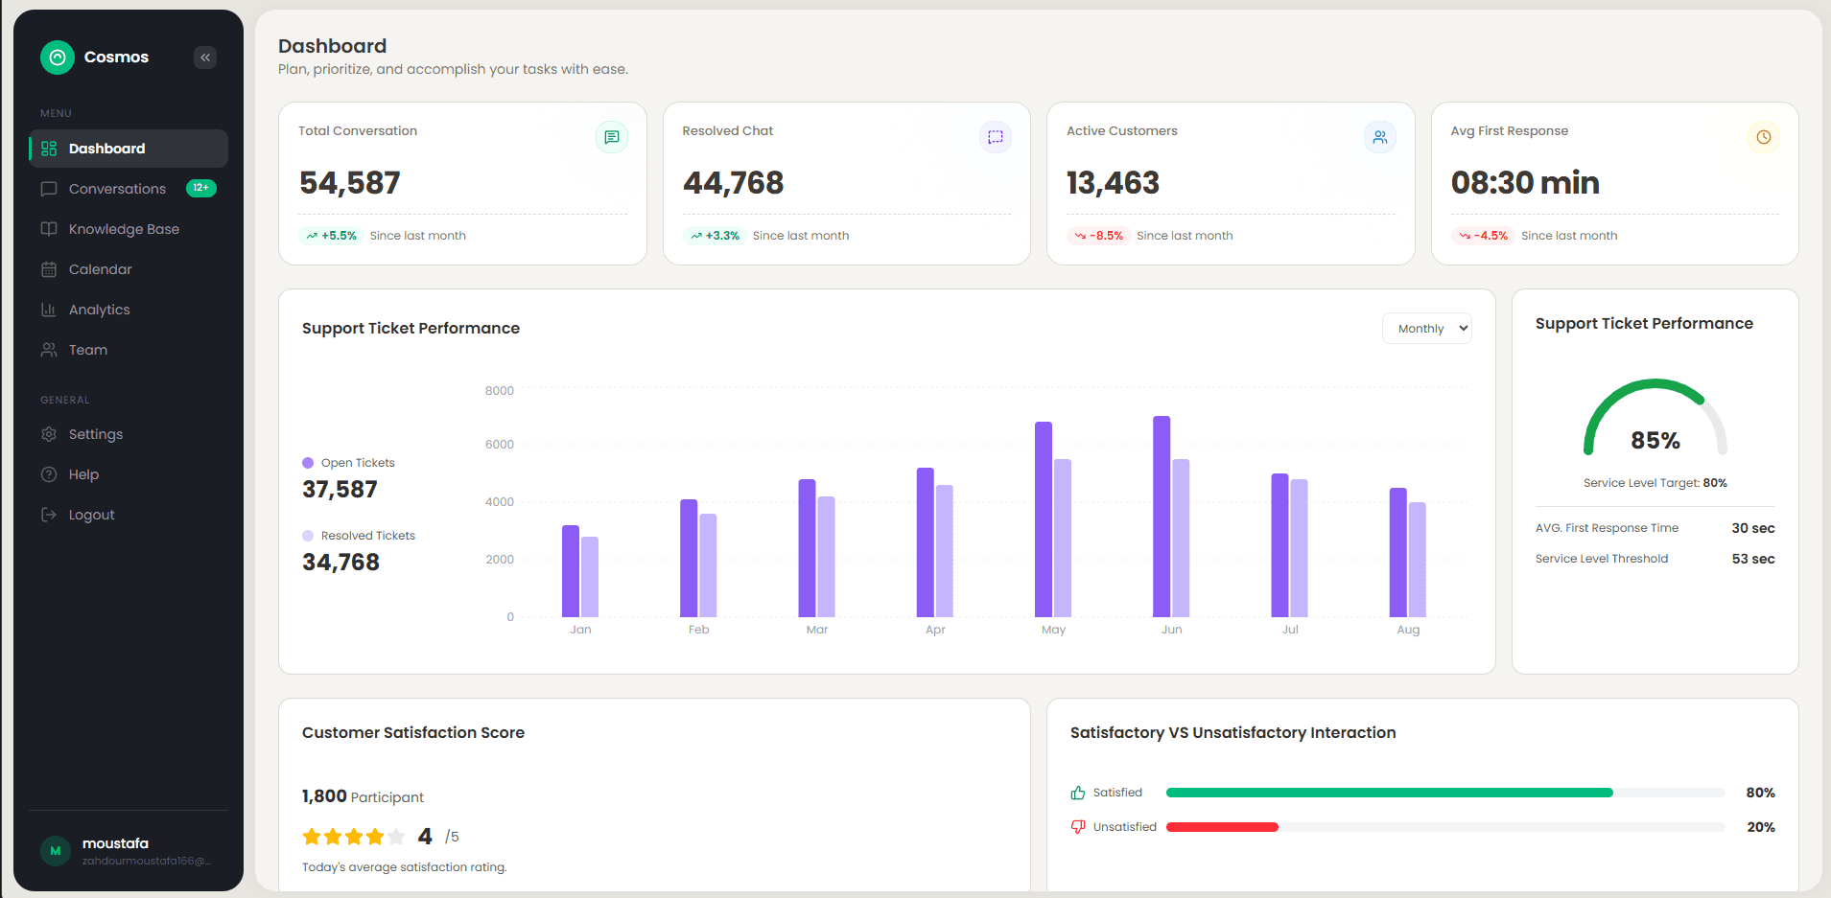Viewport: 1831px width, 898px height.
Task: Go to the Knowledge Base page
Action: click(x=124, y=229)
